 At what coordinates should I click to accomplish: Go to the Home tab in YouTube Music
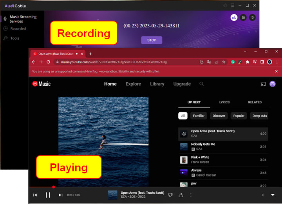coord(110,84)
